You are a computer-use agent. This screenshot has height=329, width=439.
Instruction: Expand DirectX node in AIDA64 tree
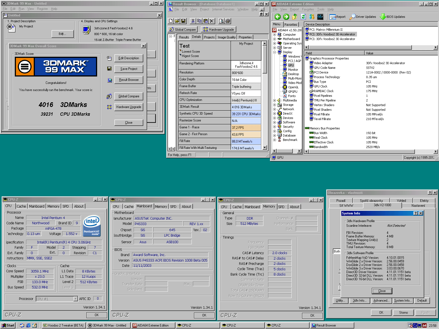[x=274, y=114]
